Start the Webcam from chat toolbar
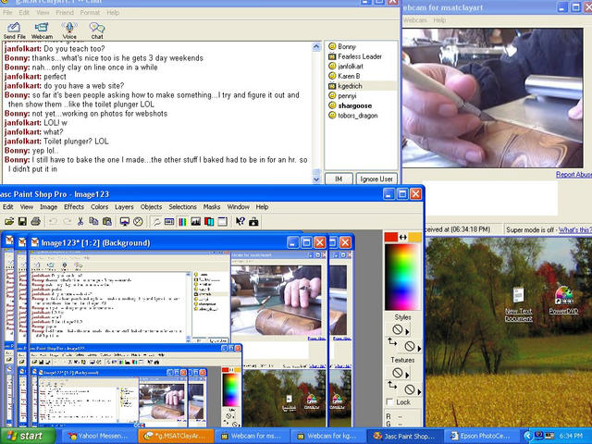 point(42,31)
